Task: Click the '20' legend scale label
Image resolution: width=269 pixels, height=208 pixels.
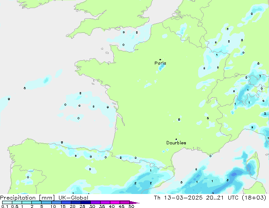Action: click(x=73, y=206)
